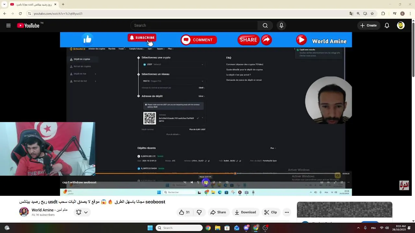This screenshot has width=415, height=233.
Task: Like the video (31 likes)
Action: [184, 212]
